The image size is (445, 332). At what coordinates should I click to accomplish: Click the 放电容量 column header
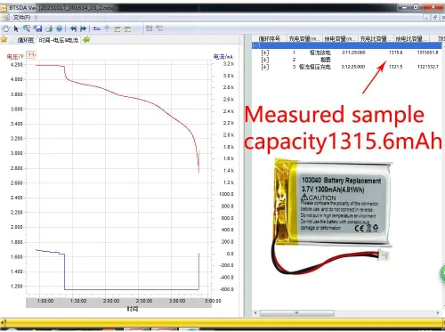pyautogui.click(x=340, y=38)
